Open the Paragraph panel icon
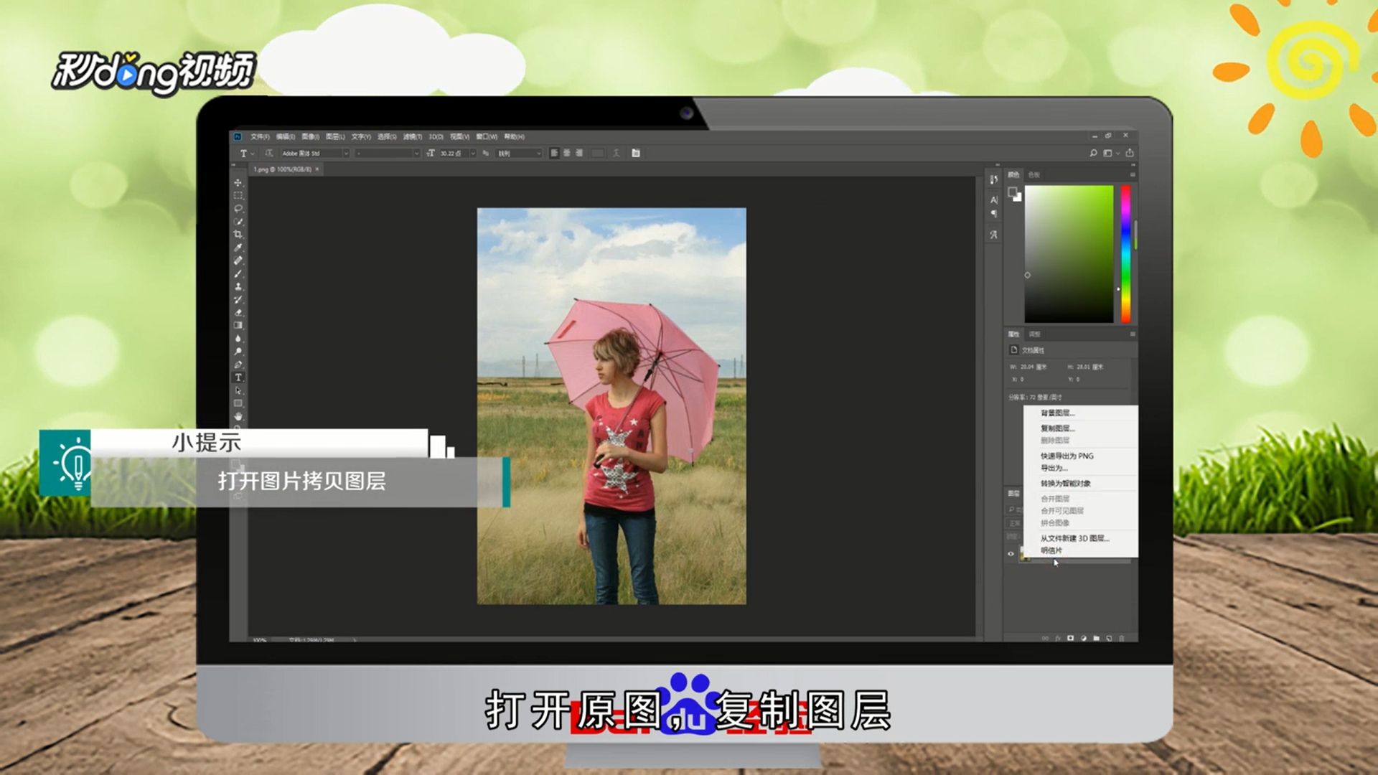 (994, 214)
